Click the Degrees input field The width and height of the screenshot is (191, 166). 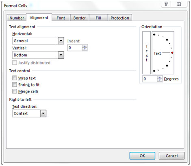(150, 79)
